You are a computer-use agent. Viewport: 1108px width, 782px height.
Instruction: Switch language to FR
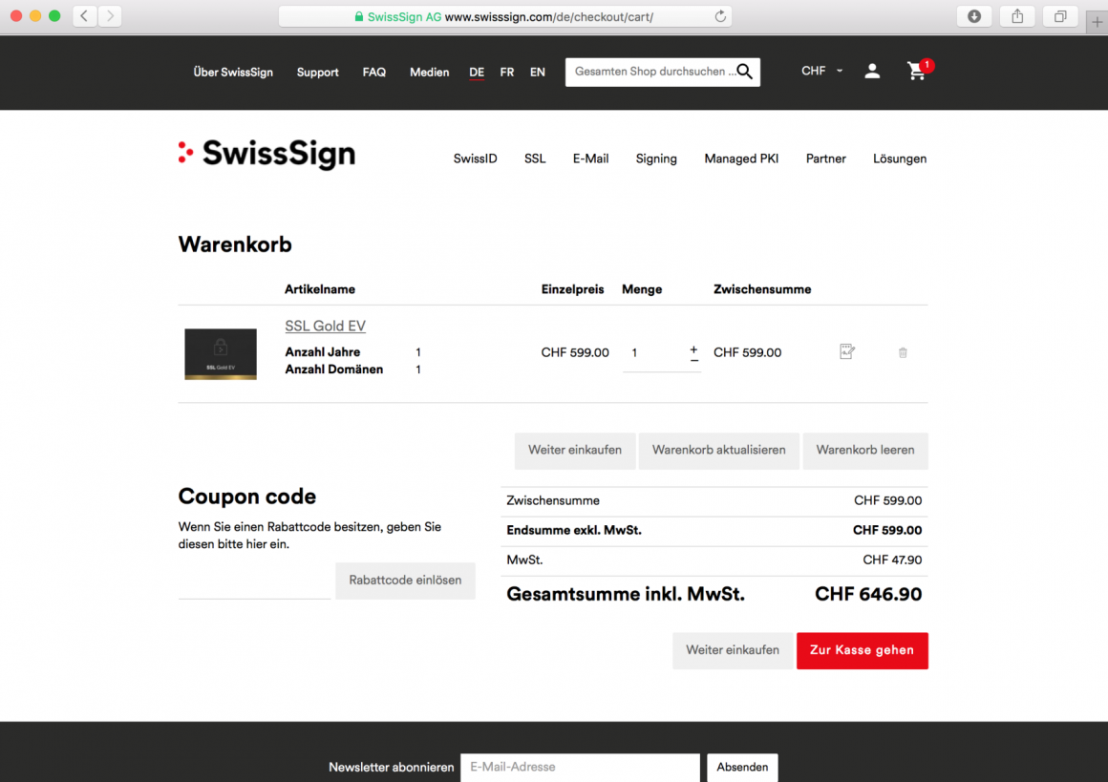[x=506, y=72]
